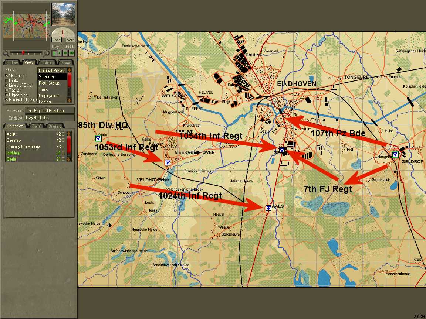Click the terrain photo thumbnail
Image resolution: width=426 pixels, height=319 pixels.
(63, 14)
